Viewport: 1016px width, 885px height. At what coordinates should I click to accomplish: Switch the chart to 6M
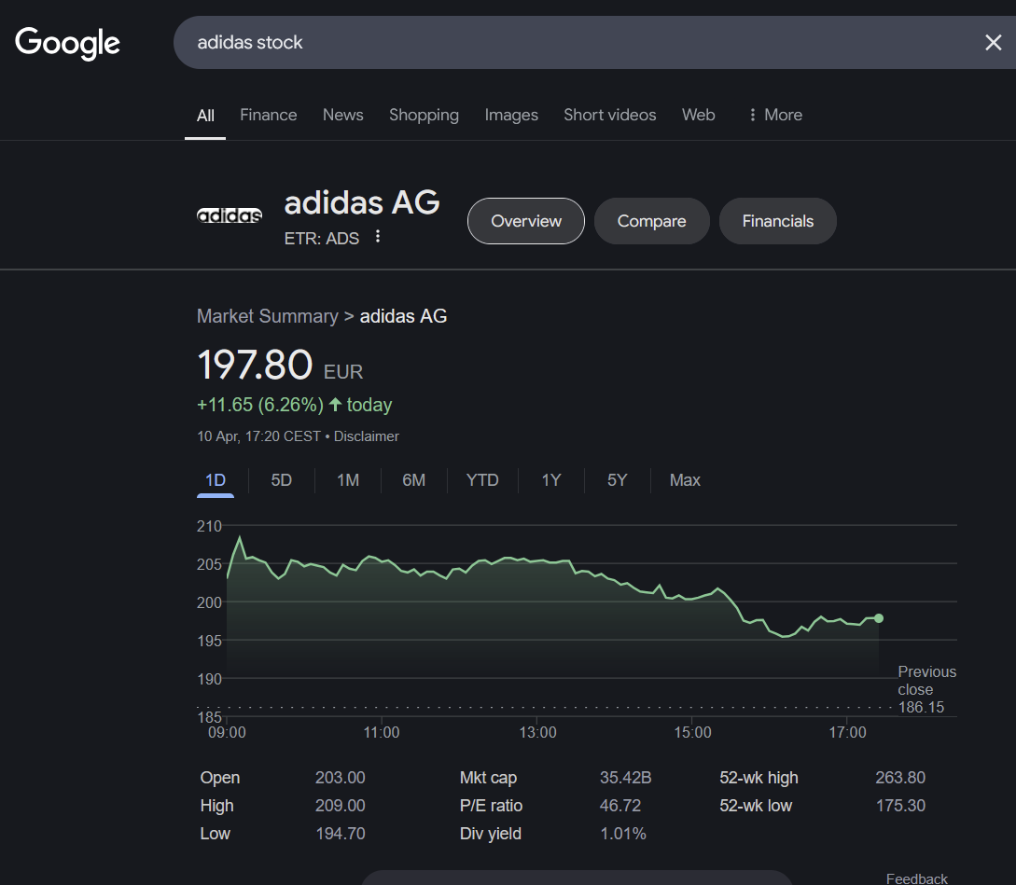click(x=414, y=480)
